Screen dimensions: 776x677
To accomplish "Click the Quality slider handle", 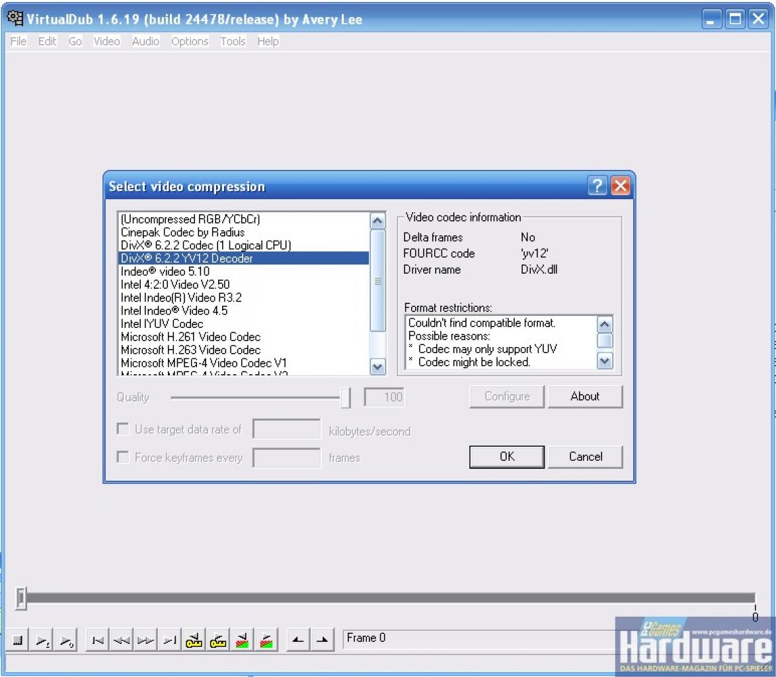I will coord(346,397).
